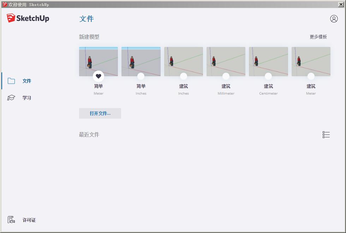This screenshot has width=346, height=233.
Task: Click the 文件 page title
Action: (x=86, y=19)
